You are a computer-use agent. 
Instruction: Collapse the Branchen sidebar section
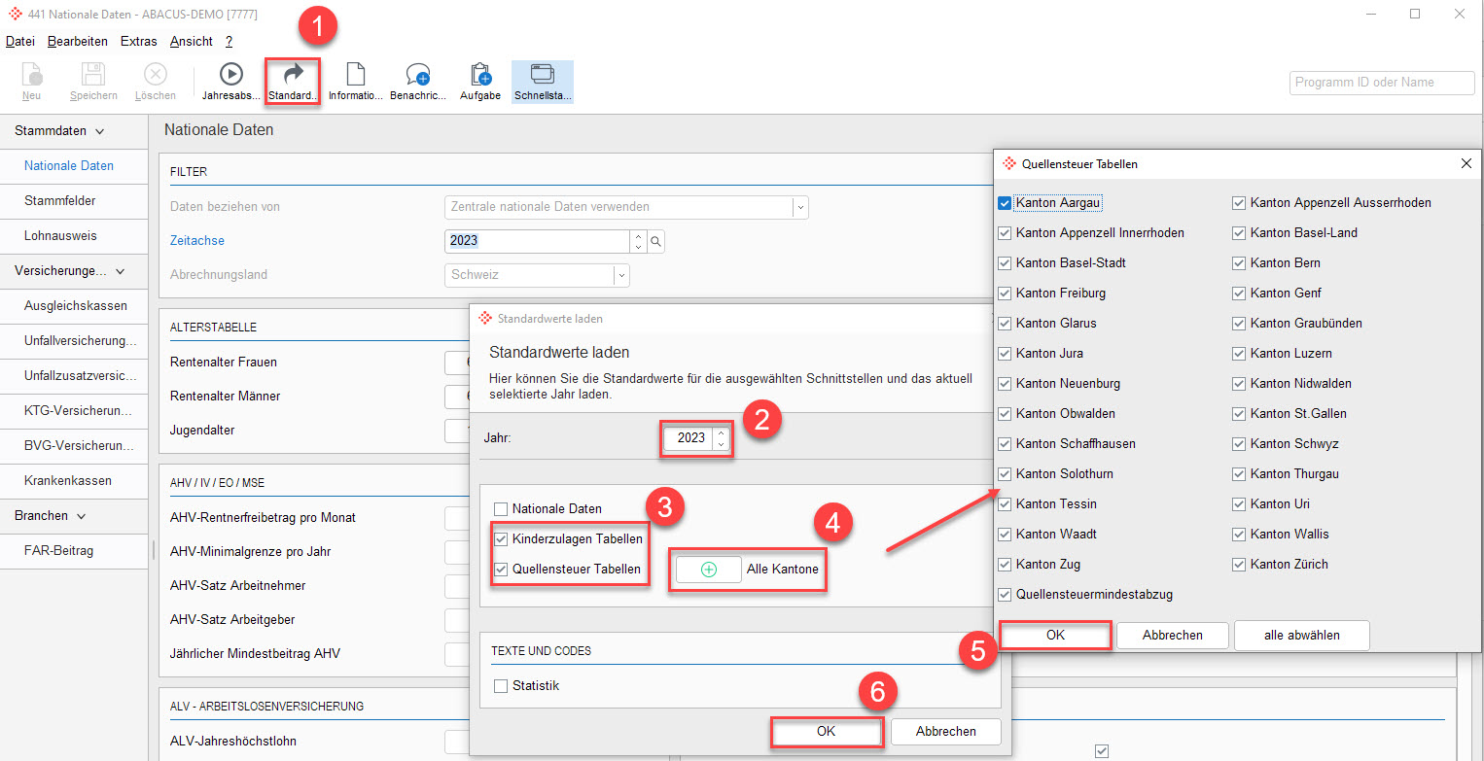(x=81, y=516)
